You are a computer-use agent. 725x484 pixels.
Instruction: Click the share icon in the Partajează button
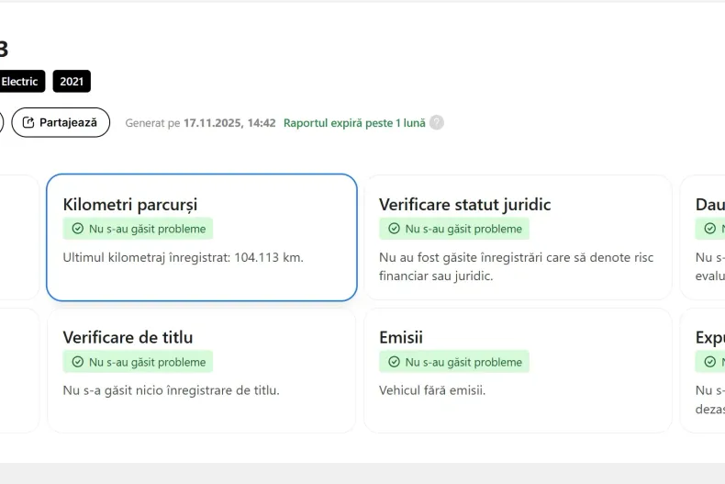pyautogui.click(x=28, y=122)
